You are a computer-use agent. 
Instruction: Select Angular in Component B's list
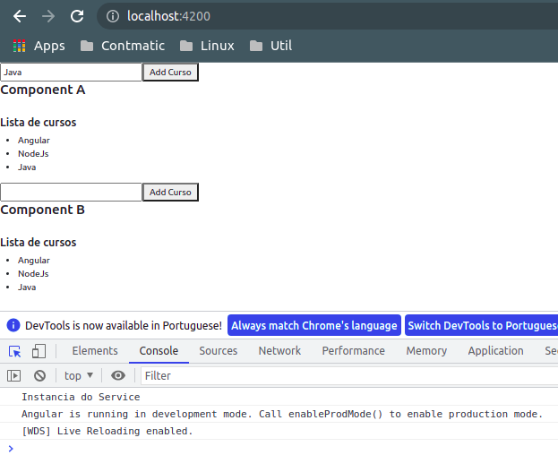[x=34, y=261]
